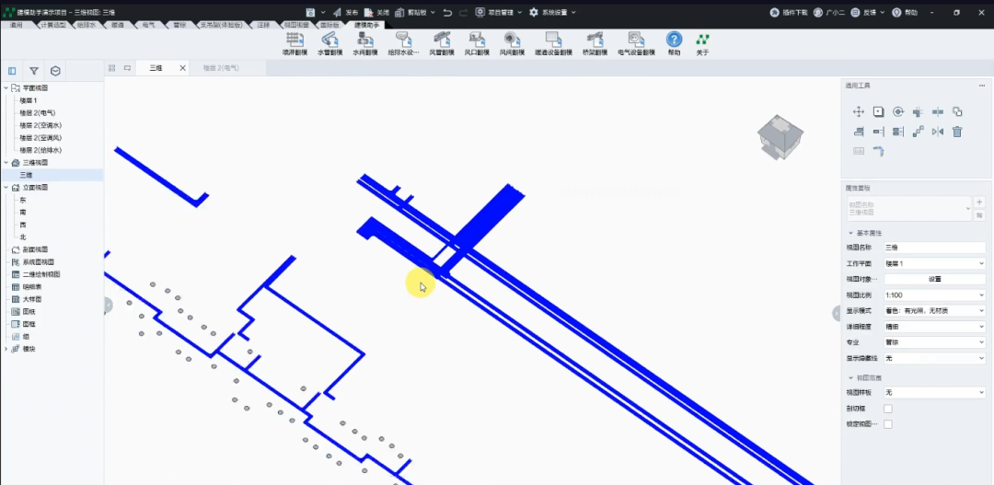The image size is (994, 485).
Task: Click the ViewCube navigation cube
Action: [780, 135]
